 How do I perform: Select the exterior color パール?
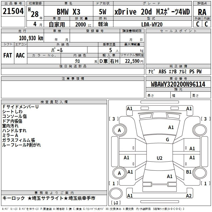(x=57, y=50)
